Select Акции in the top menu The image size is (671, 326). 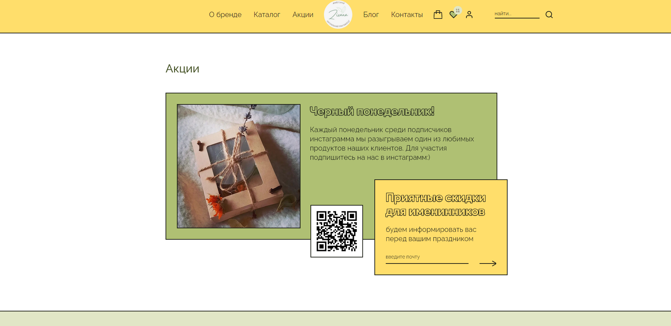pyautogui.click(x=303, y=15)
